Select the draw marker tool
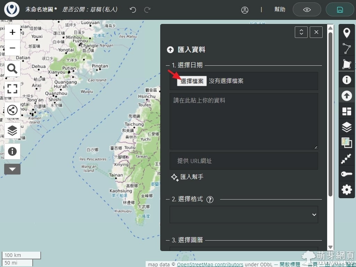This screenshot has width=356, height=267. [347, 33]
